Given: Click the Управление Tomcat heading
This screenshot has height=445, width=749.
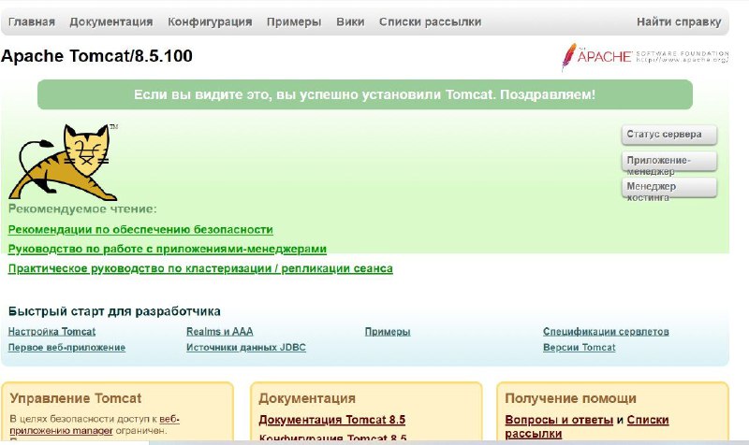Looking at the screenshot, I should pos(76,398).
